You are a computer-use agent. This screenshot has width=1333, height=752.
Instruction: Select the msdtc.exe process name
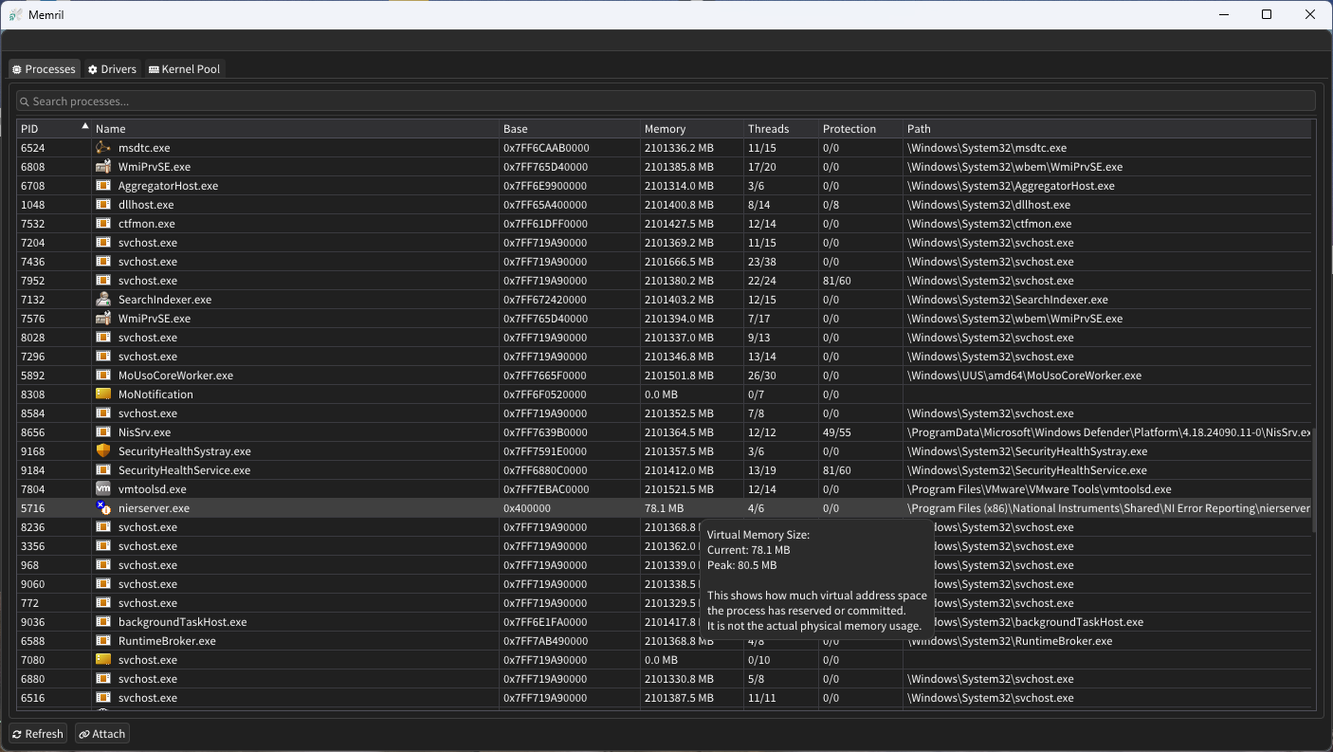144,148
